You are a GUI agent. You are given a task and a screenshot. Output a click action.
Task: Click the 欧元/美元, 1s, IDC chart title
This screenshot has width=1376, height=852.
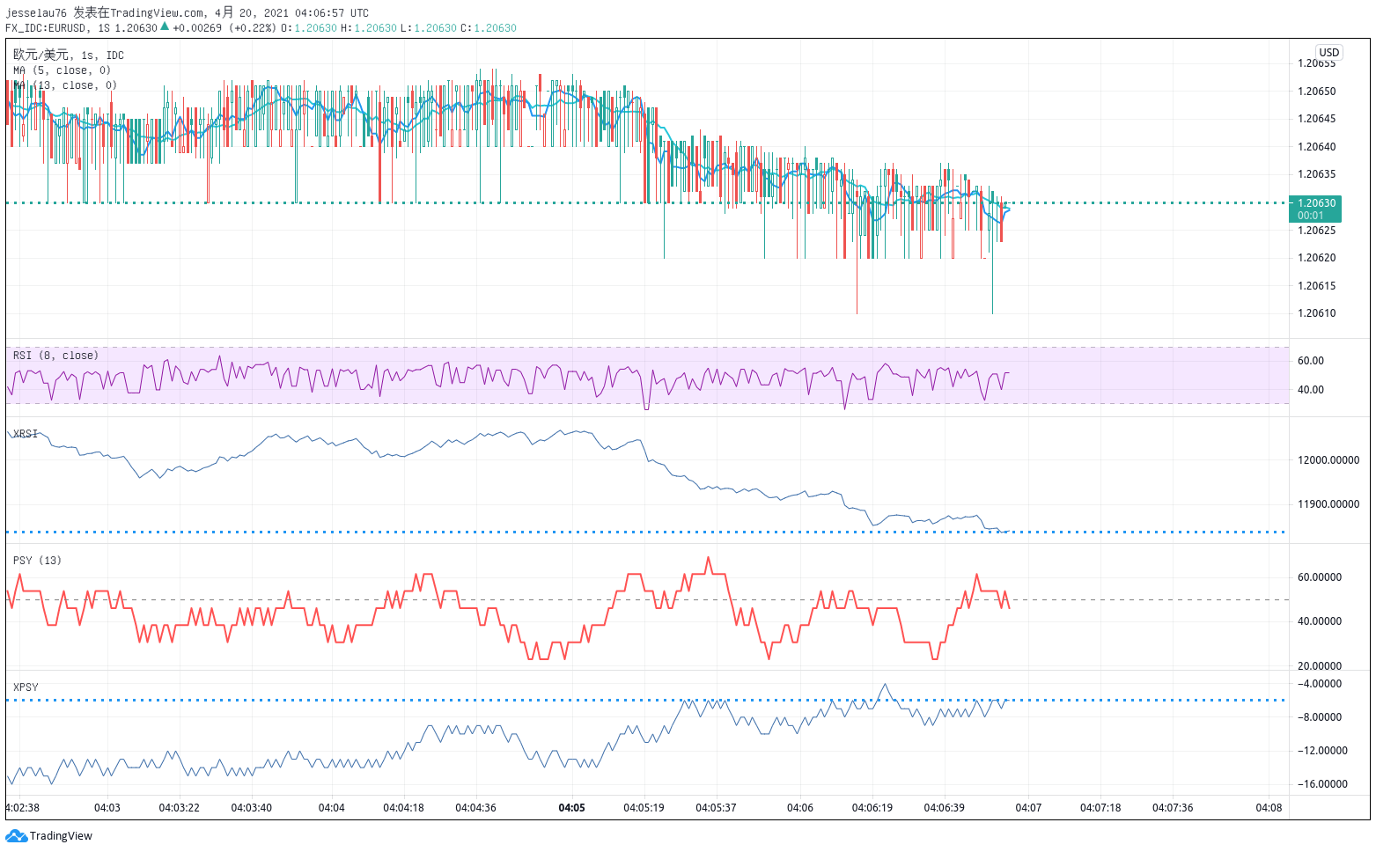click(x=69, y=55)
